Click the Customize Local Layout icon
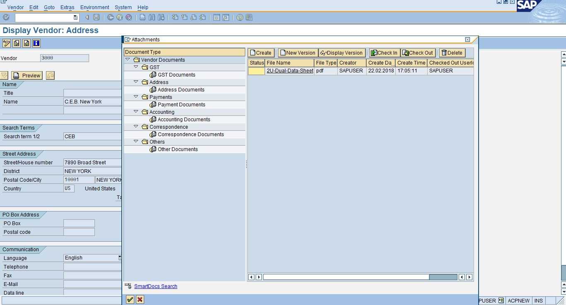566x305 pixels. point(249,17)
